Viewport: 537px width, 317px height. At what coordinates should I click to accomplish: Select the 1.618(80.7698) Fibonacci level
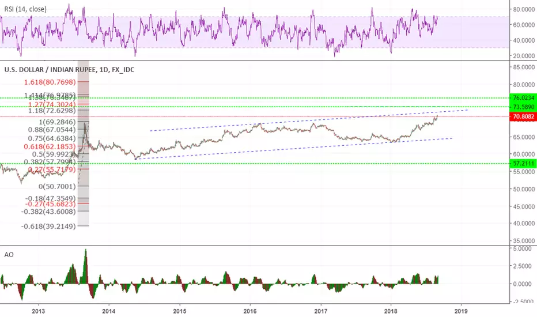coord(50,82)
